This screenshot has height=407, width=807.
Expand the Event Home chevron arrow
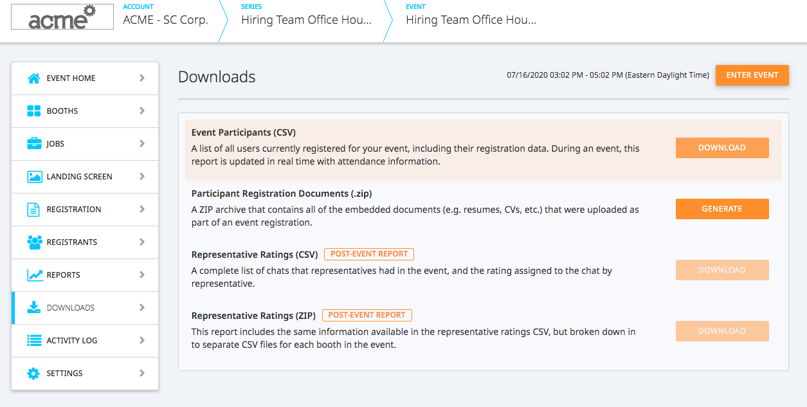(142, 78)
